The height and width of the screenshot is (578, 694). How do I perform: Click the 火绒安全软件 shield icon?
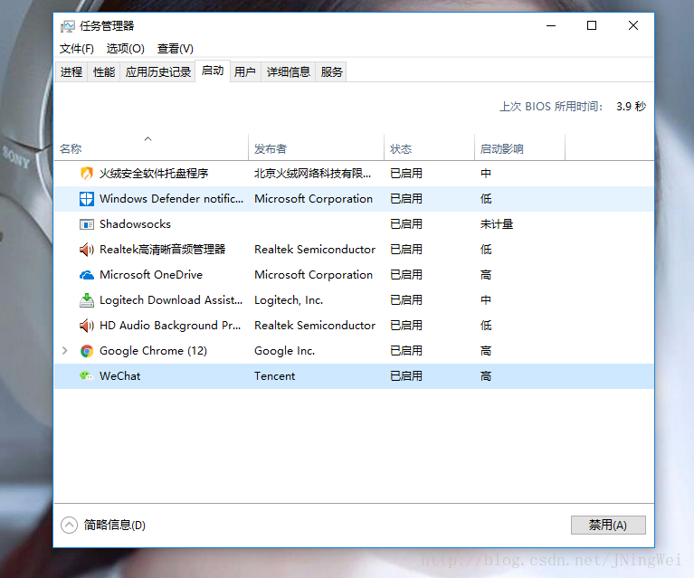87,174
